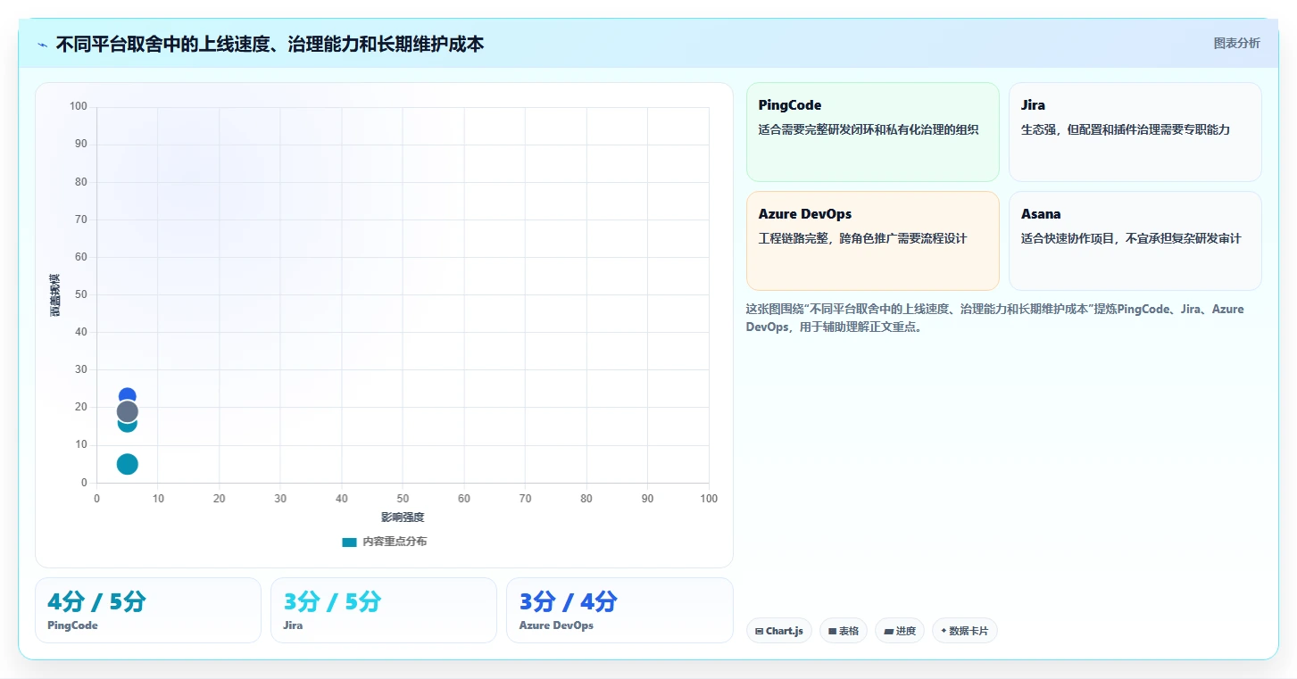
Task: Select the 进度 tag chip
Action: [900, 631]
